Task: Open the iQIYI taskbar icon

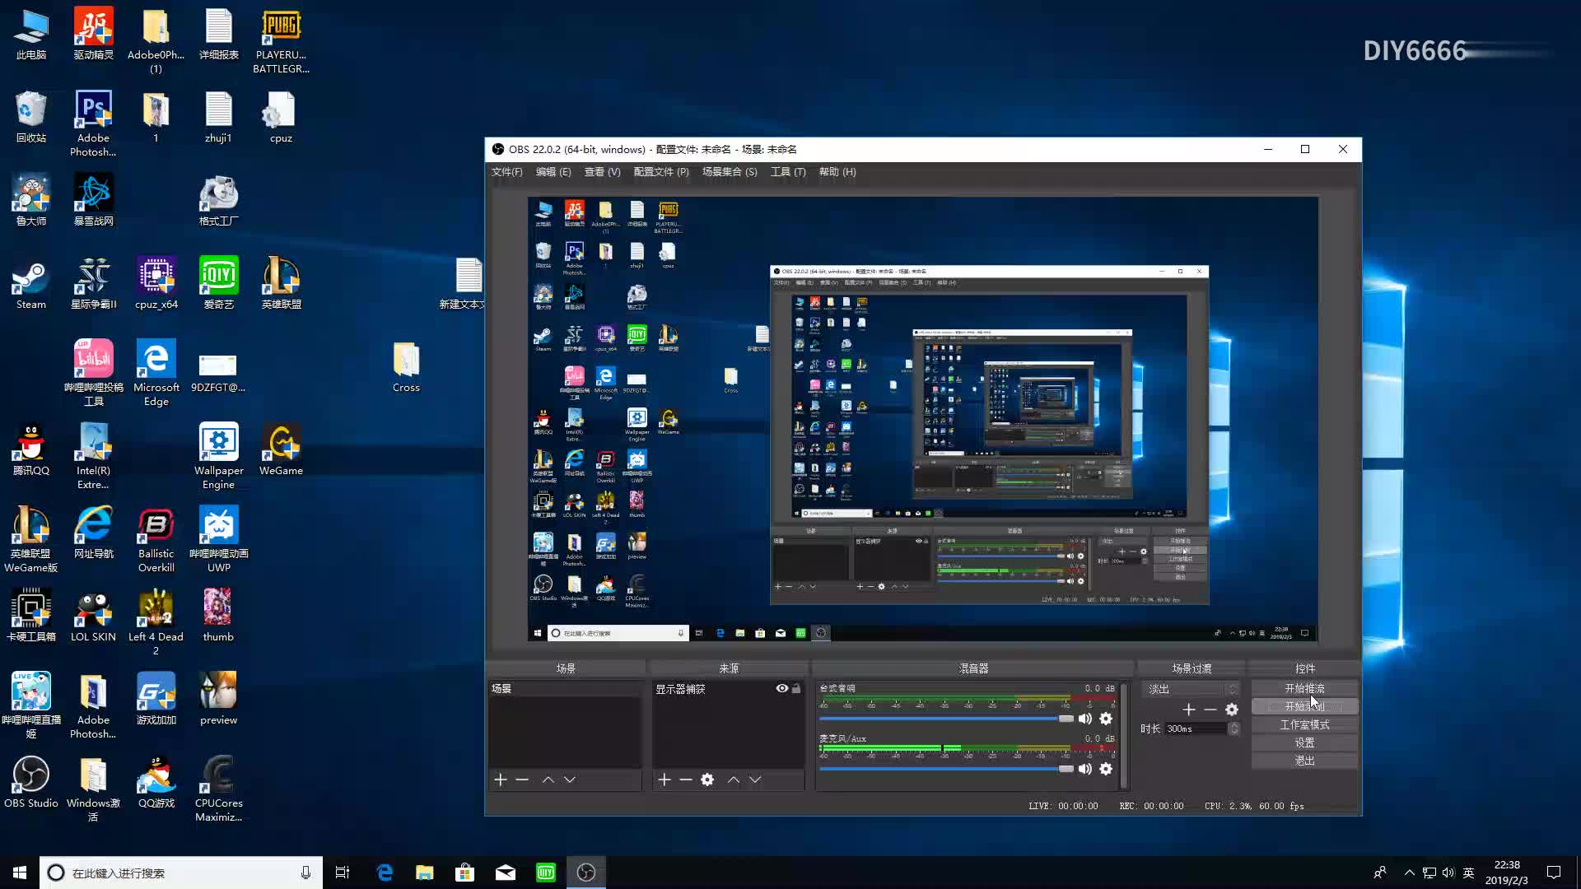Action: coord(546,873)
